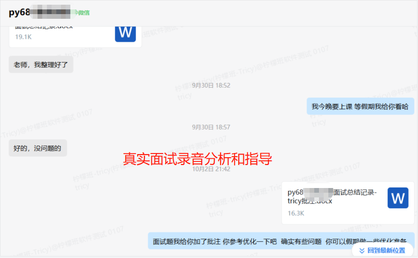Click the 19.1K file size label
This screenshot has height=258, width=418.
tap(23, 37)
